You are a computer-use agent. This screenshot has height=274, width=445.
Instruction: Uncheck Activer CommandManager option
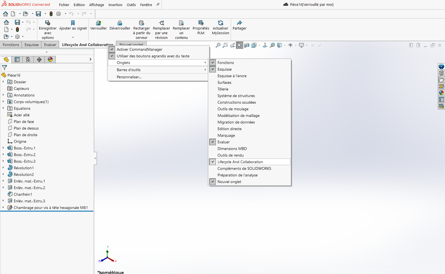point(112,49)
